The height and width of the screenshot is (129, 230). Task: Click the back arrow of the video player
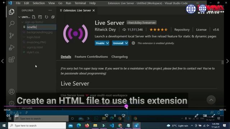(4, 3)
